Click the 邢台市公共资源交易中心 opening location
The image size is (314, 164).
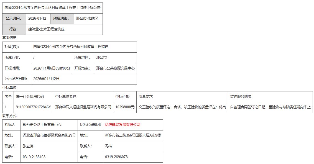tap(115, 68)
